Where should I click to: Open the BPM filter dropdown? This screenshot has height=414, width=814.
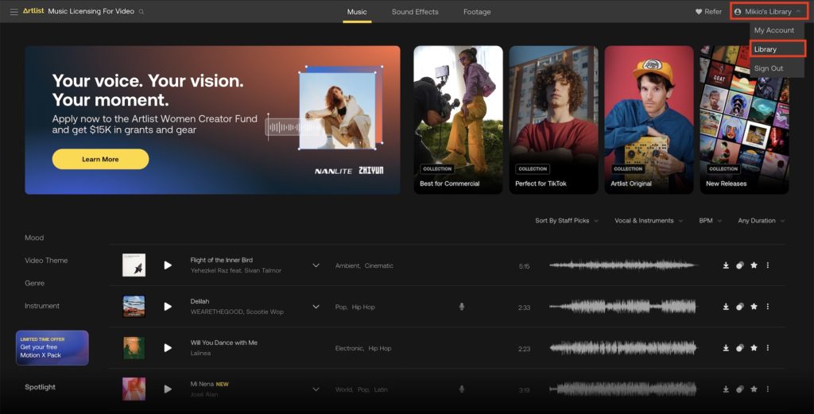click(710, 220)
